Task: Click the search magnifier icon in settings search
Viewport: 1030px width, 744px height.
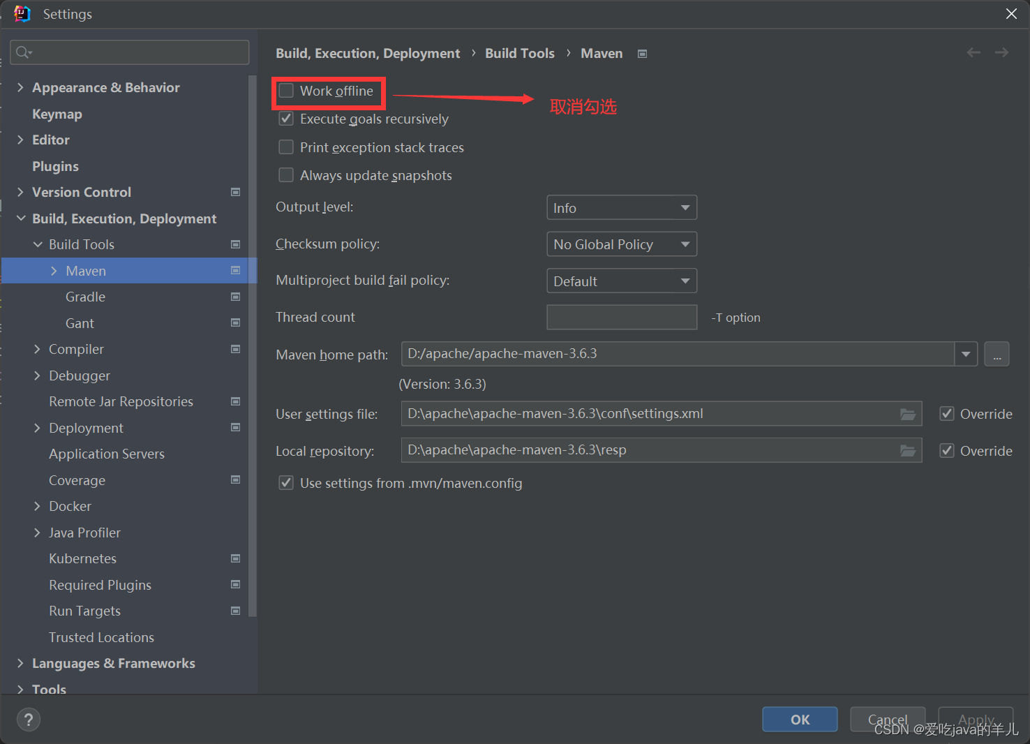Action: pos(24,52)
